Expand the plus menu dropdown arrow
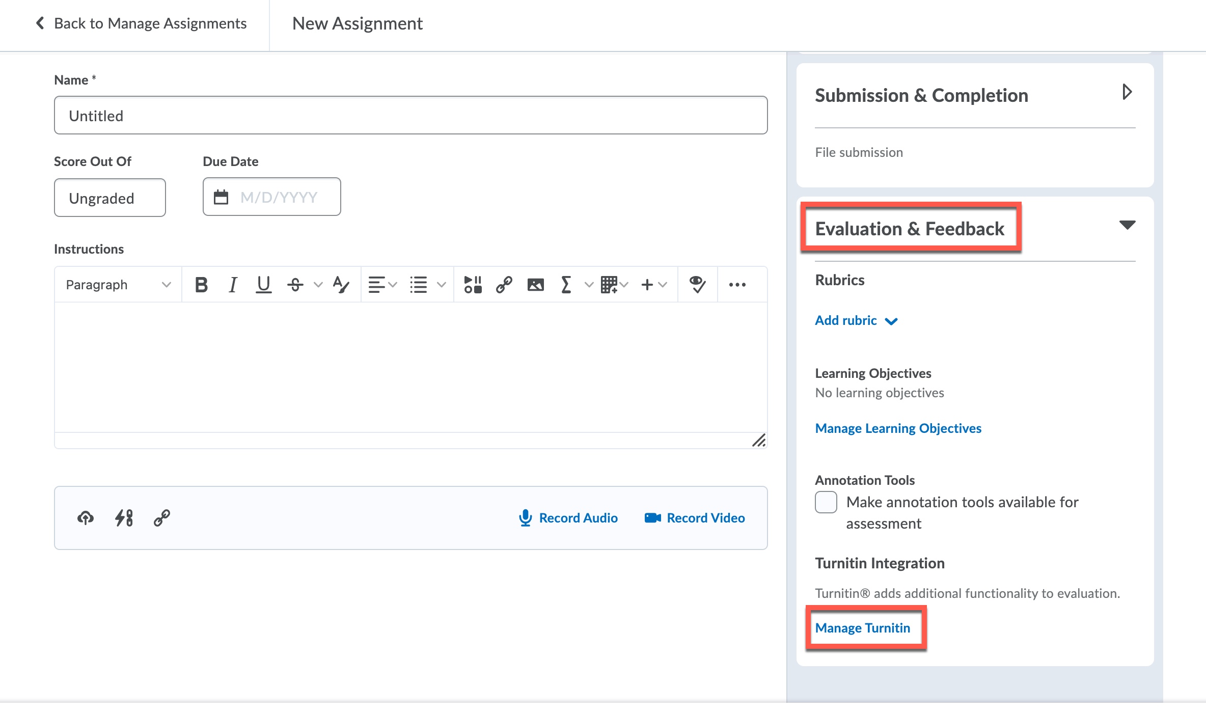Viewport: 1206px width, 714px height. 663,285
